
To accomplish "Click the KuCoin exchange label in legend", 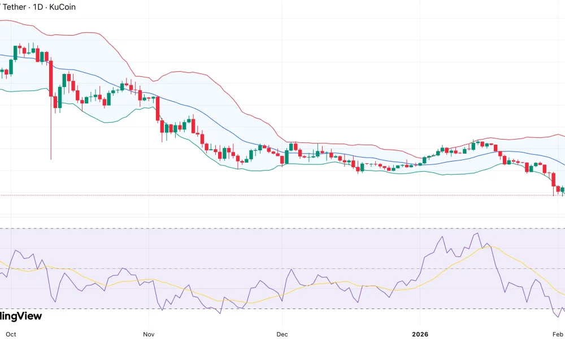I will tap(61, 7).
